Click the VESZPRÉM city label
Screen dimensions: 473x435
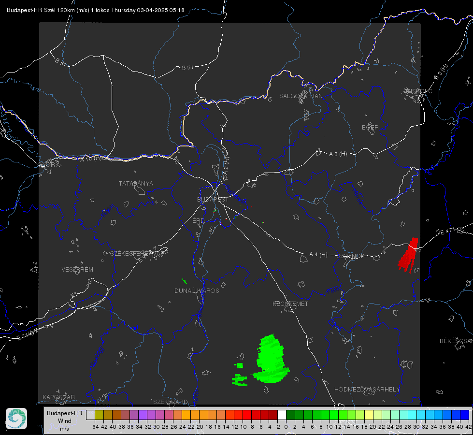pos(77,269)
